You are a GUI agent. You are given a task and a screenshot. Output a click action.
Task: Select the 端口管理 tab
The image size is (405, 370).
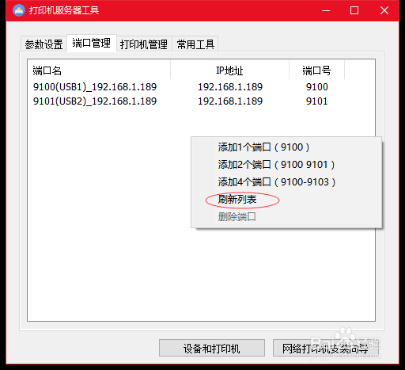[92, 43]
